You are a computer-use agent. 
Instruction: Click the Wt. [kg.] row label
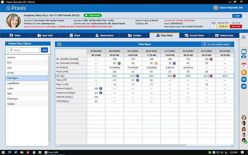click(x=60, y=76)
